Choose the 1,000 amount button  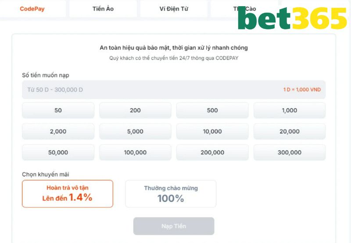(290, 111)
